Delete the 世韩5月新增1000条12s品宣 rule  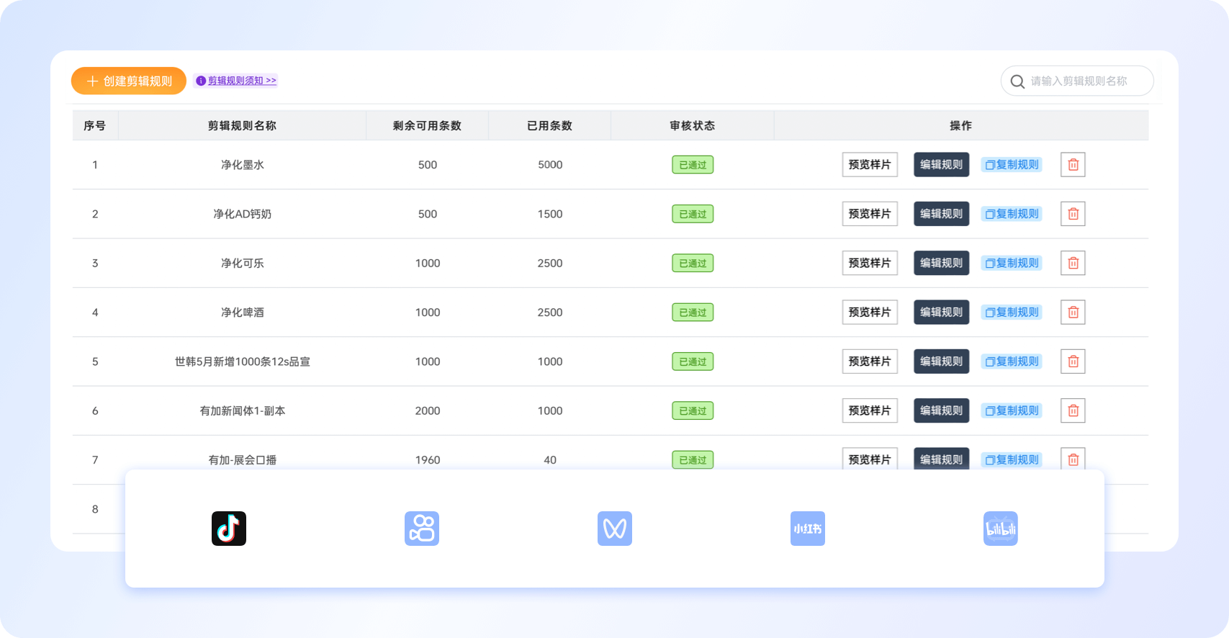1073,361
